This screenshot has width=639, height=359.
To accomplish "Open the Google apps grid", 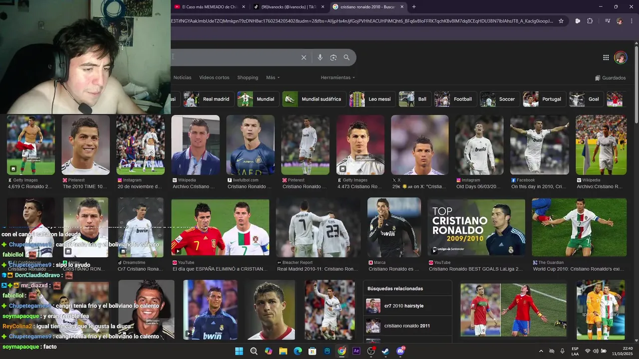I will 606,57.
